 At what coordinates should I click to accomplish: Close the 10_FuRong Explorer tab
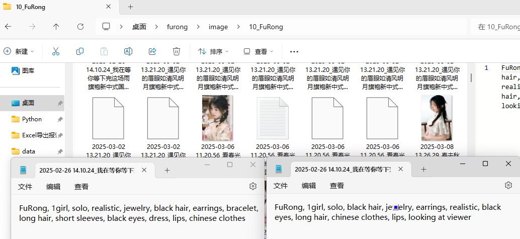(109, 7)
